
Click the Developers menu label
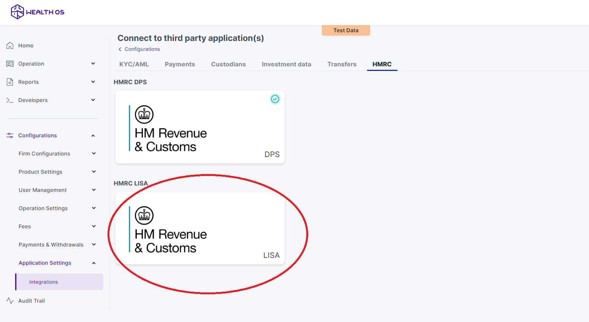point(33,100)
